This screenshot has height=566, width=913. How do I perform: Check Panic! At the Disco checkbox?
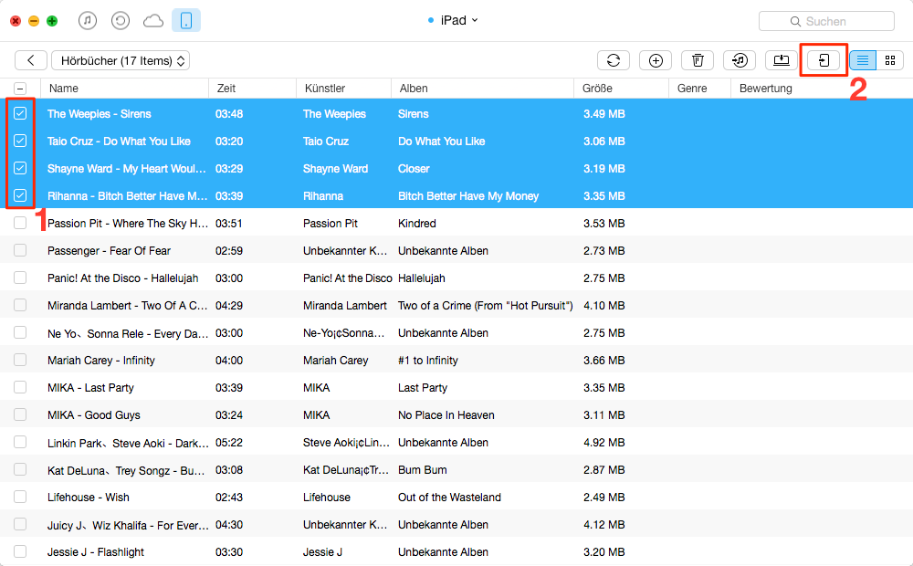[x=20, y=278]
